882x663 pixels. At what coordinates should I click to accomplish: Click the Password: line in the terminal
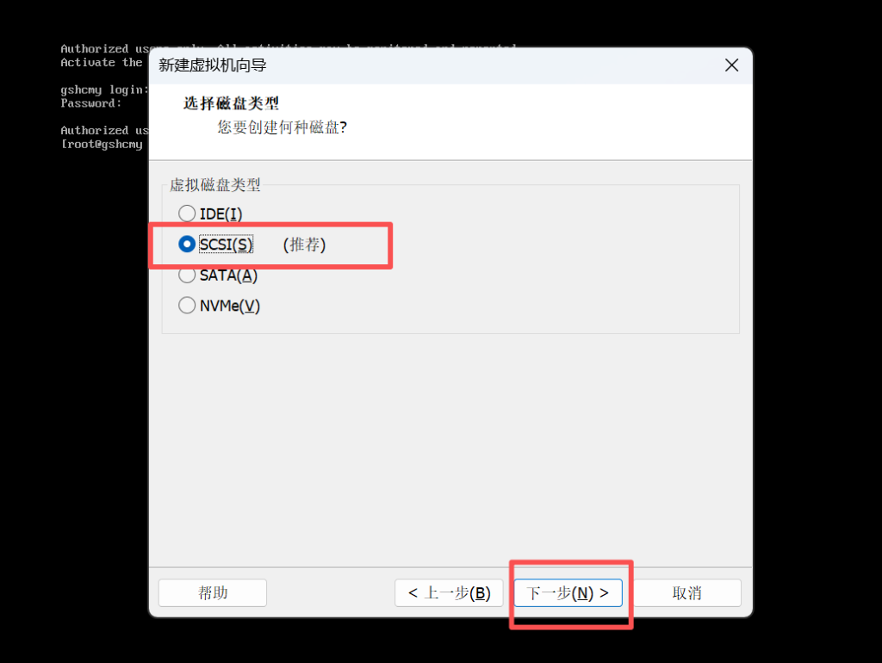point(91,103)
